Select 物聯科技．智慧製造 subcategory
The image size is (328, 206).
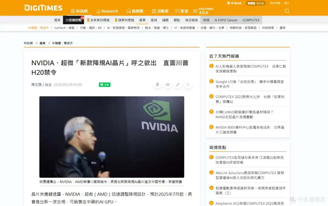[x=243, y=28]
